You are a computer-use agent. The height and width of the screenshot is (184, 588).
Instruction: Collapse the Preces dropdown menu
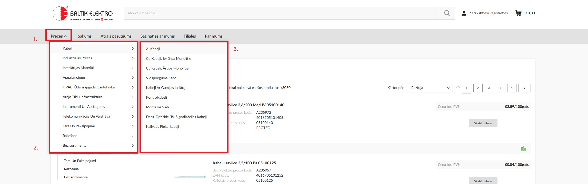(x=59, y=36)
